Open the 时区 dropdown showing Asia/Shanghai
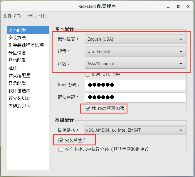195x177 pixels. pos(135,64)
